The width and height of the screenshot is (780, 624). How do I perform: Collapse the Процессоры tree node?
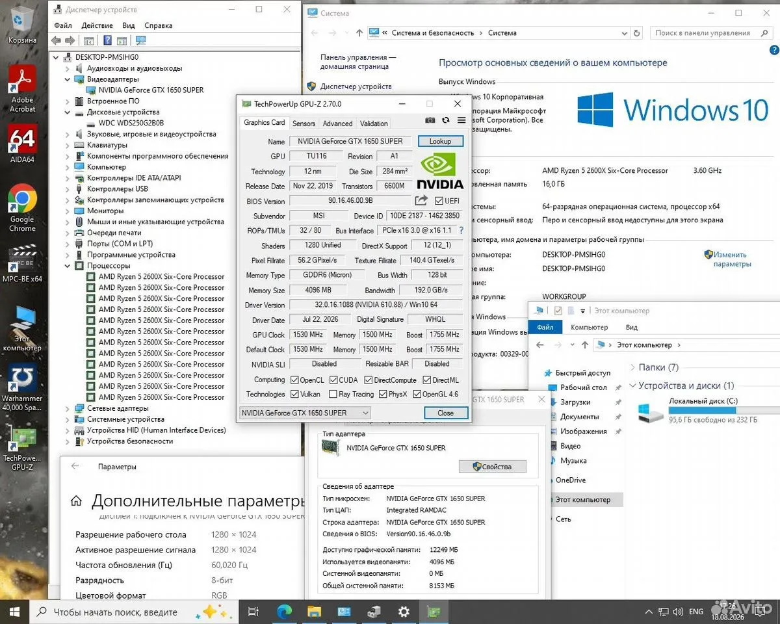(67, 266)
